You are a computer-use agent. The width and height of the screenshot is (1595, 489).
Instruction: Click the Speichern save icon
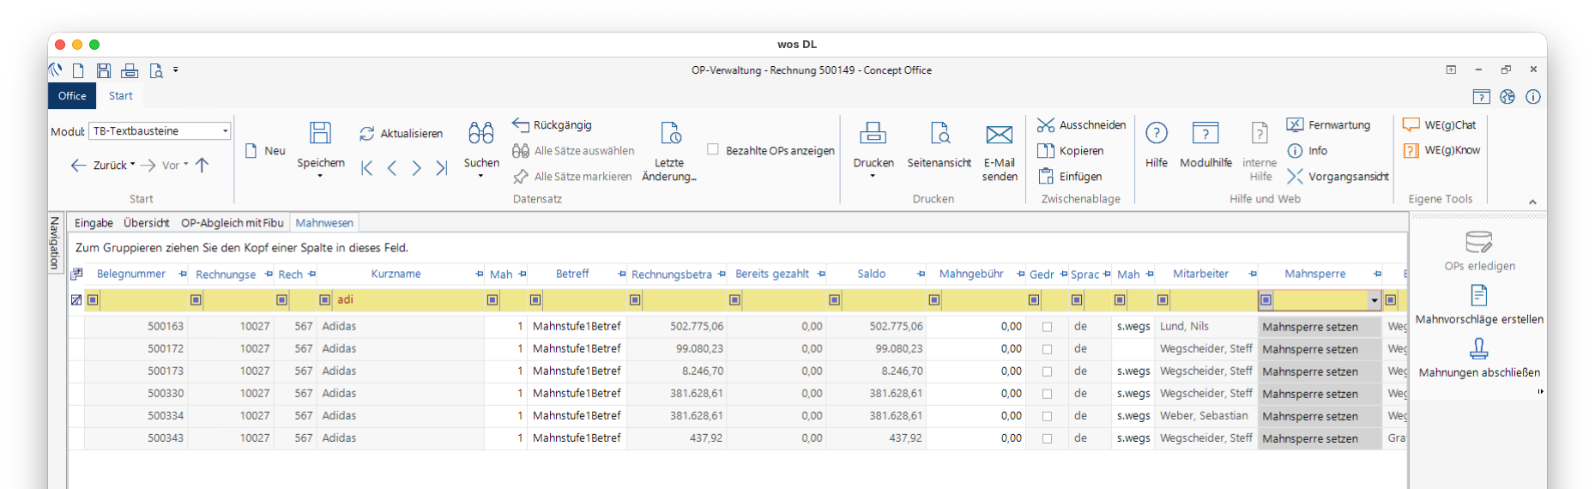[320, 133]
